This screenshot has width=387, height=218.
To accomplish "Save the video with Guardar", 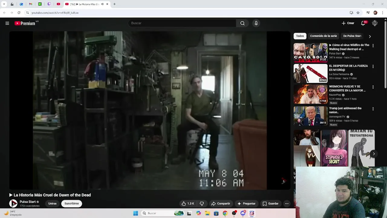I will point(271,204).
